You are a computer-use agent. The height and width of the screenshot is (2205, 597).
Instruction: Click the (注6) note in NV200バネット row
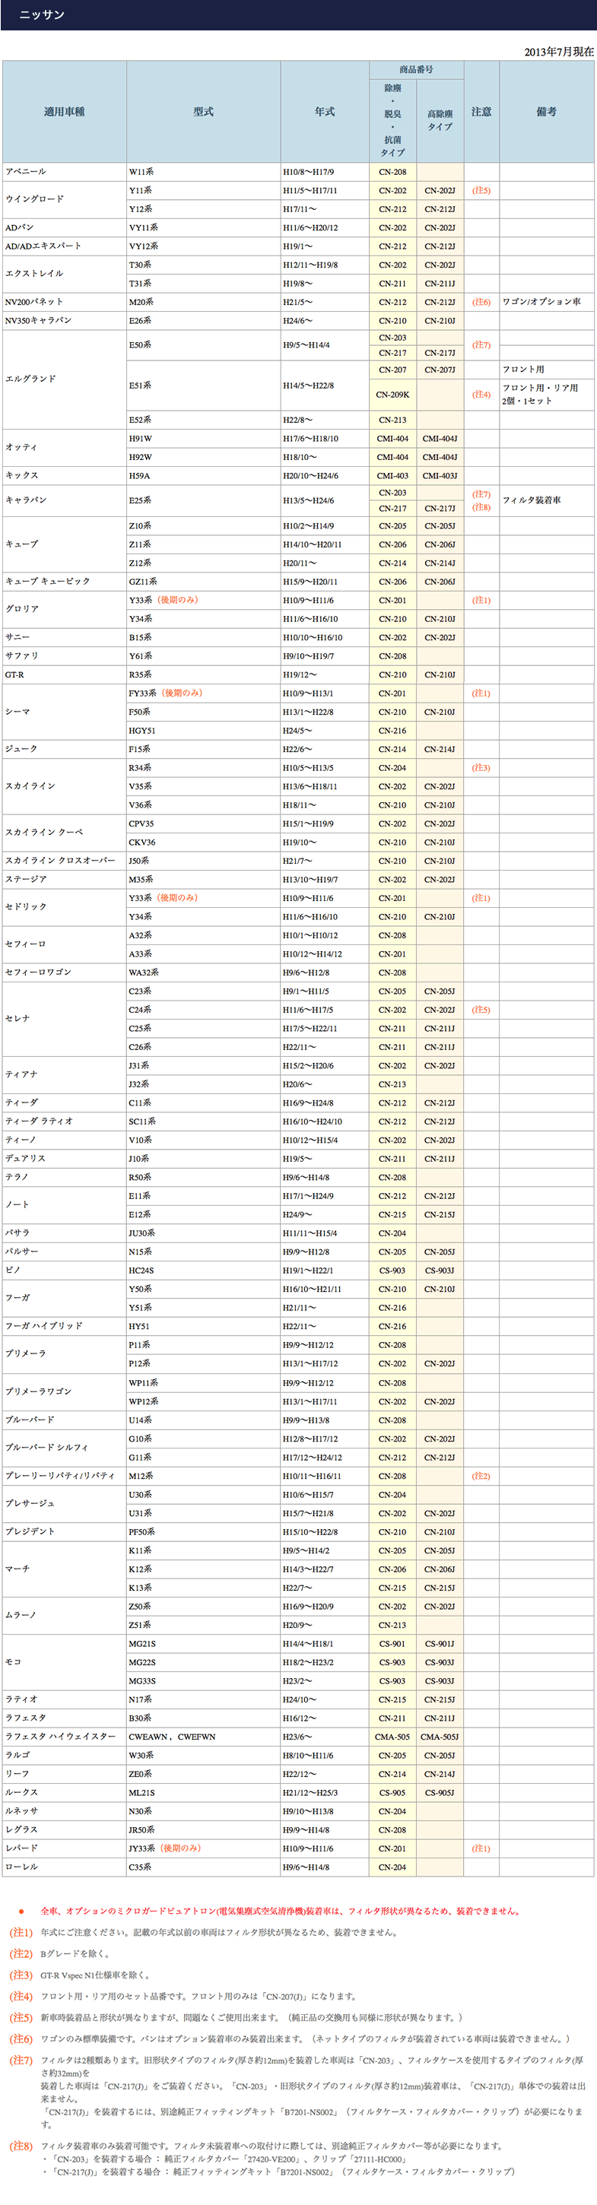click(481, 302)
